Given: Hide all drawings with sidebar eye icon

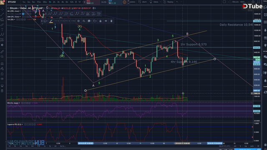Looking at the screenshot, I should [x=2, y=79].
